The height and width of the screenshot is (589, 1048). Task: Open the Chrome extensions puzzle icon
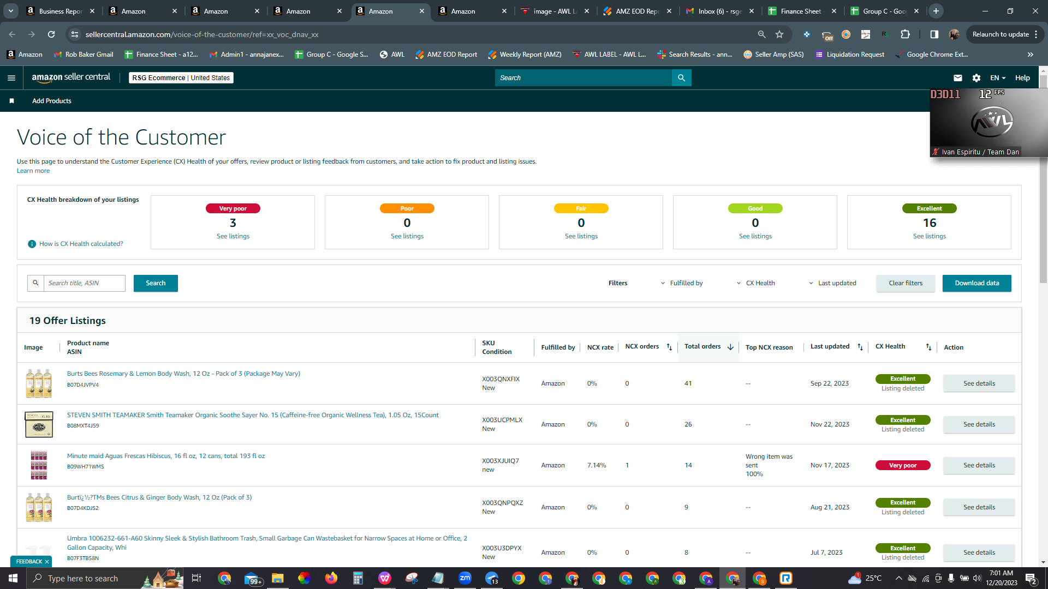click(905, 34)
